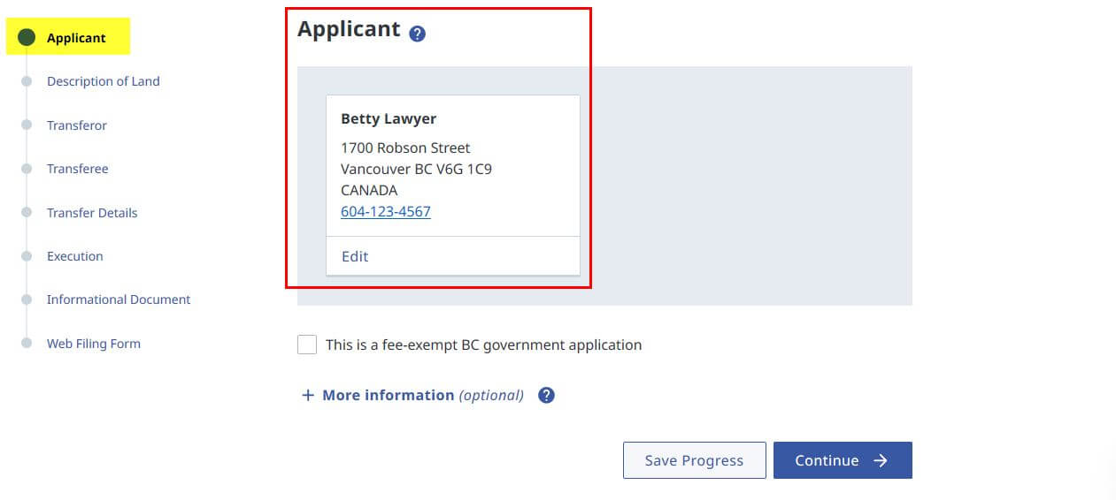Click the Transferor step dot
The width and height of the screenshot is (1116, 500).
(x=27, y=125)
